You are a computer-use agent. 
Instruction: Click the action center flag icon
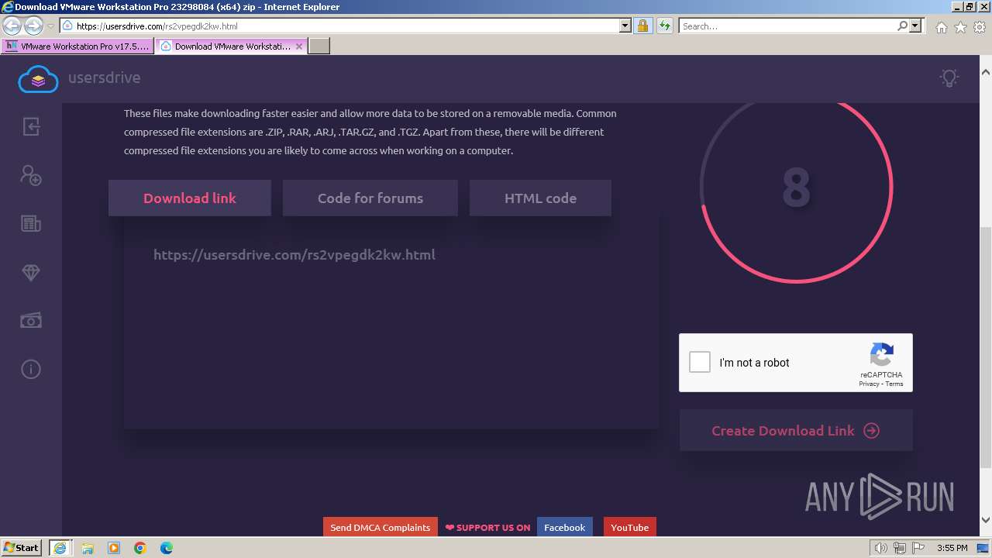[x=919, y=548]
